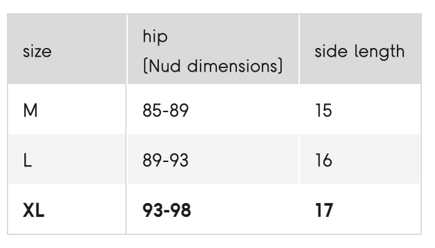435x248 pixels.
Task: Click the 85-89 hip measurement cell
Action: pos(213,109)
